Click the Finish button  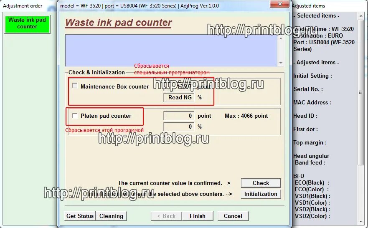(x=198, y=216)
